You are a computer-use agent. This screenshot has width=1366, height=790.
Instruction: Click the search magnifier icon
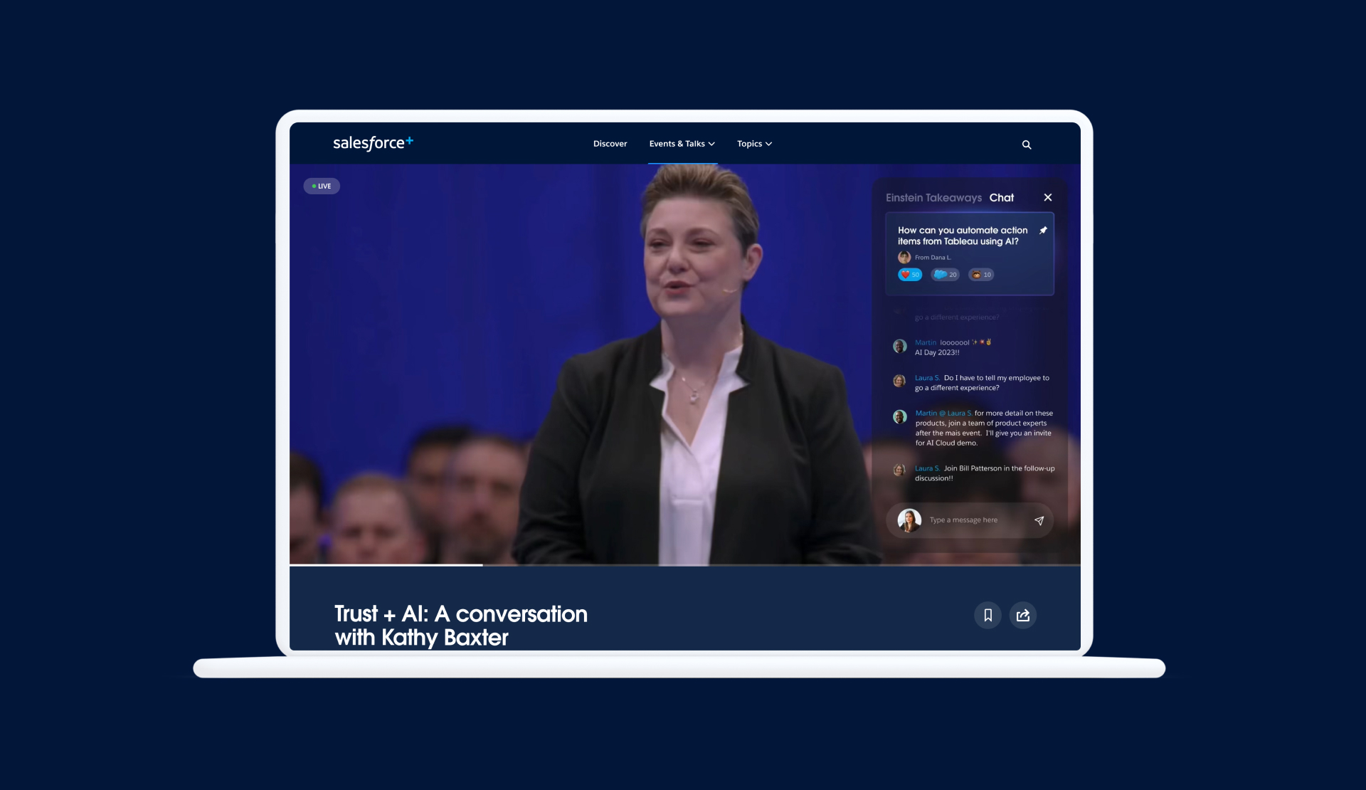click(1027, 144)
